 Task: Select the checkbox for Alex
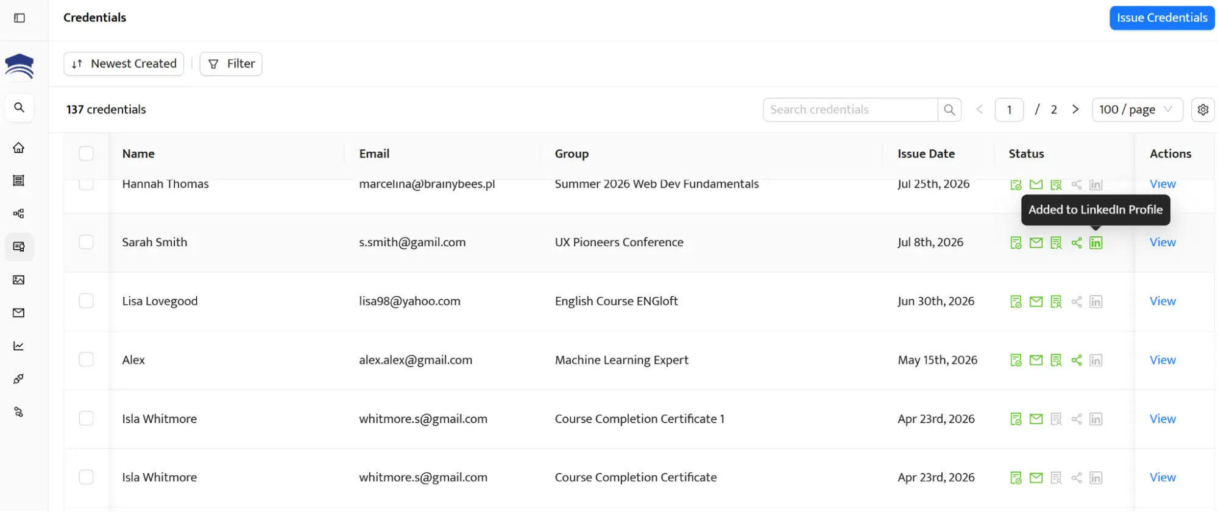tap(87, 360)
